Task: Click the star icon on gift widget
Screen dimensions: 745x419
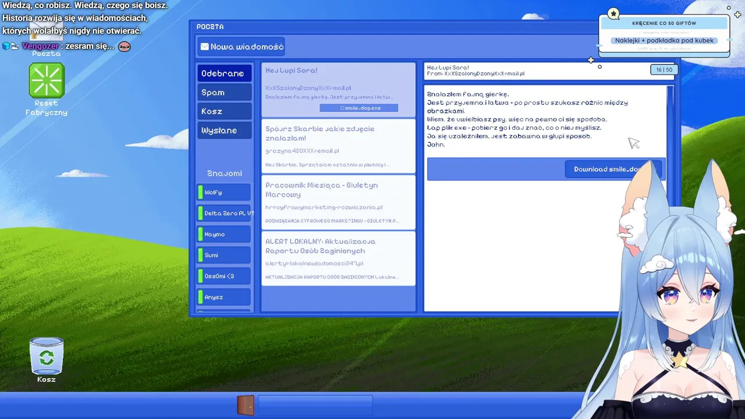Action: pos(613,13)
